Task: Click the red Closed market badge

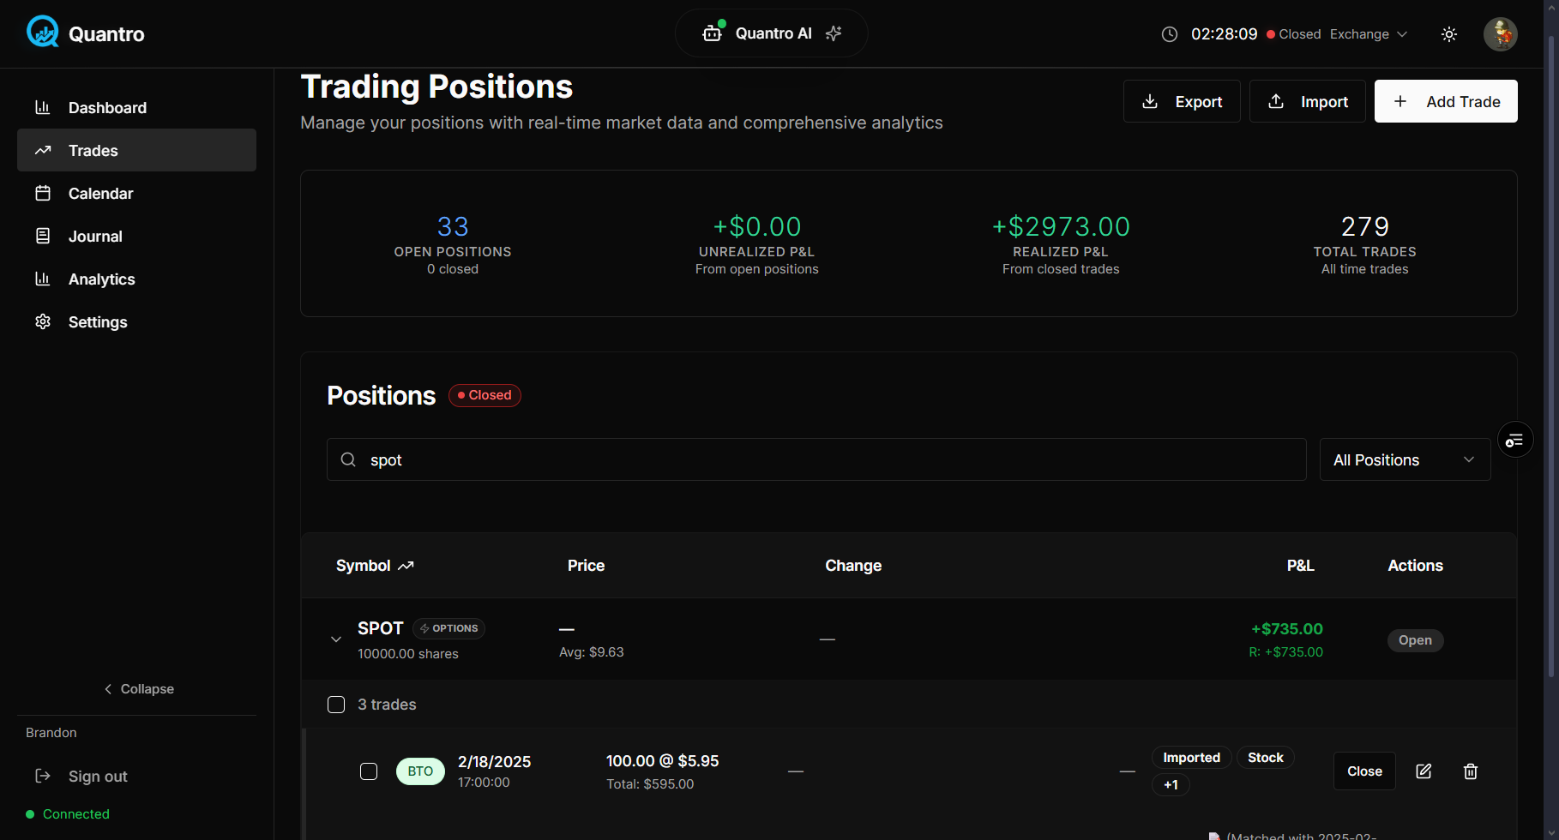Action: (x=485, y=395)
